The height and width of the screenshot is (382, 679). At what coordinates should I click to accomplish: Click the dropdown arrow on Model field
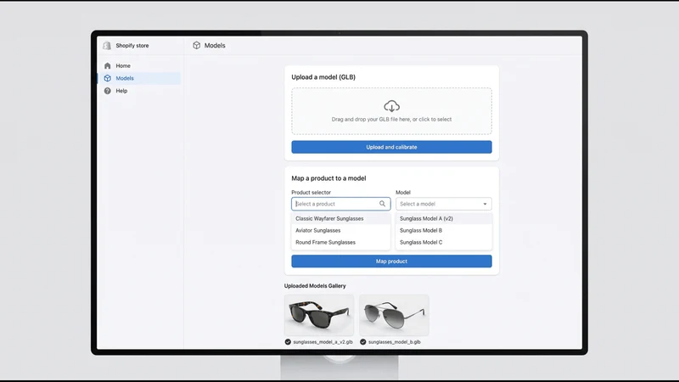[x=485, y=204]
